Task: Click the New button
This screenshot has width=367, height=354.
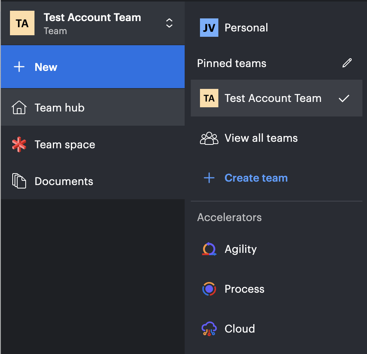Action: click(x=93, y=67)
